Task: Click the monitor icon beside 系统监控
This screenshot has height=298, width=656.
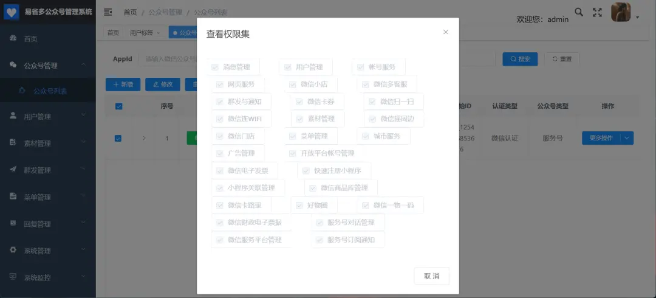Action: 13,277
